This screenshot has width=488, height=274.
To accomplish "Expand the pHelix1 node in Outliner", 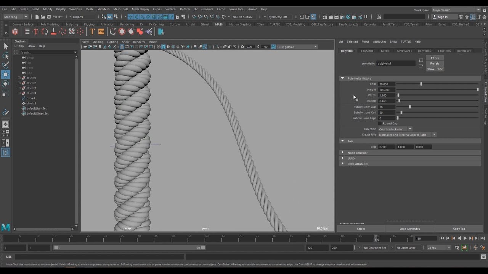I will (x=19, y=78).
